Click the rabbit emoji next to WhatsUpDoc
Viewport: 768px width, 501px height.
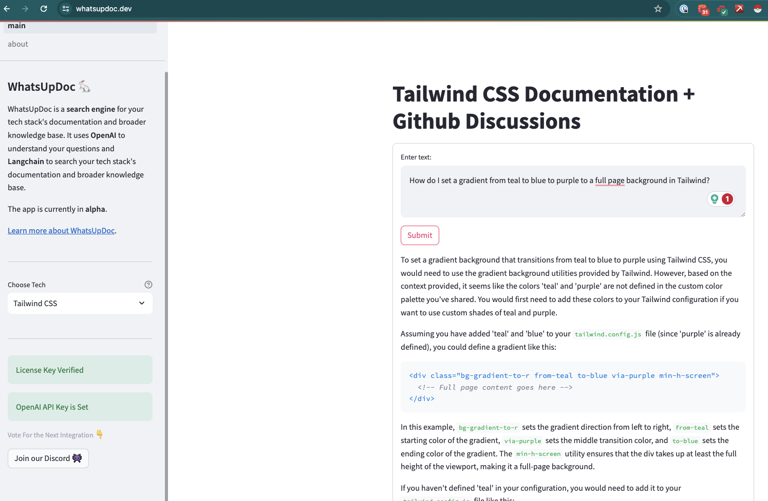[85, 87]
